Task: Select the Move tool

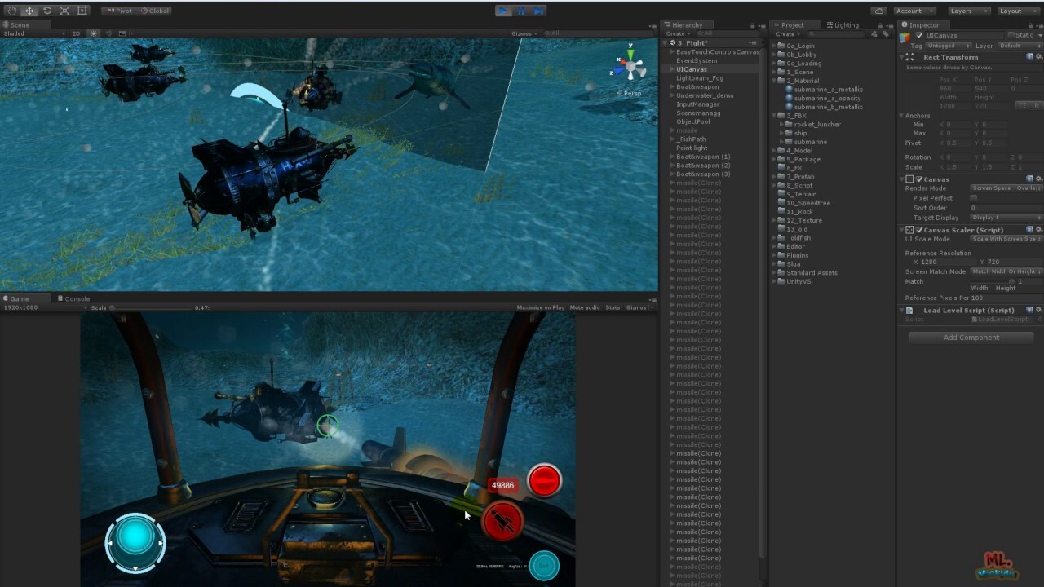Action: (29, 11)
